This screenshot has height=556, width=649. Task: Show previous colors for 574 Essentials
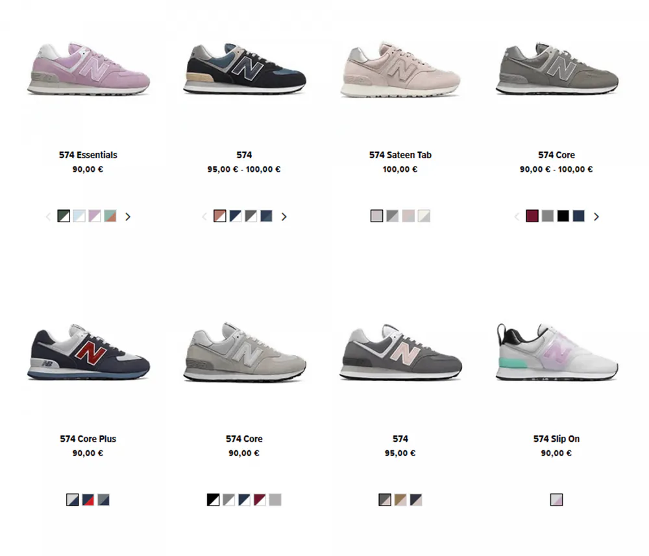[48, 216]
